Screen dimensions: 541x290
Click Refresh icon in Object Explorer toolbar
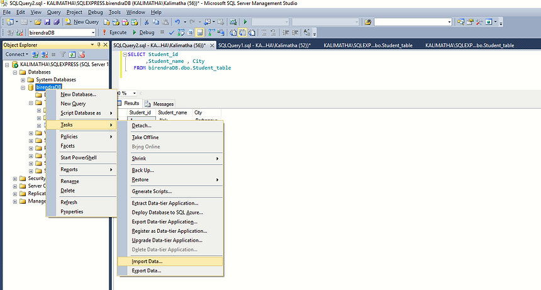(72, 55)
